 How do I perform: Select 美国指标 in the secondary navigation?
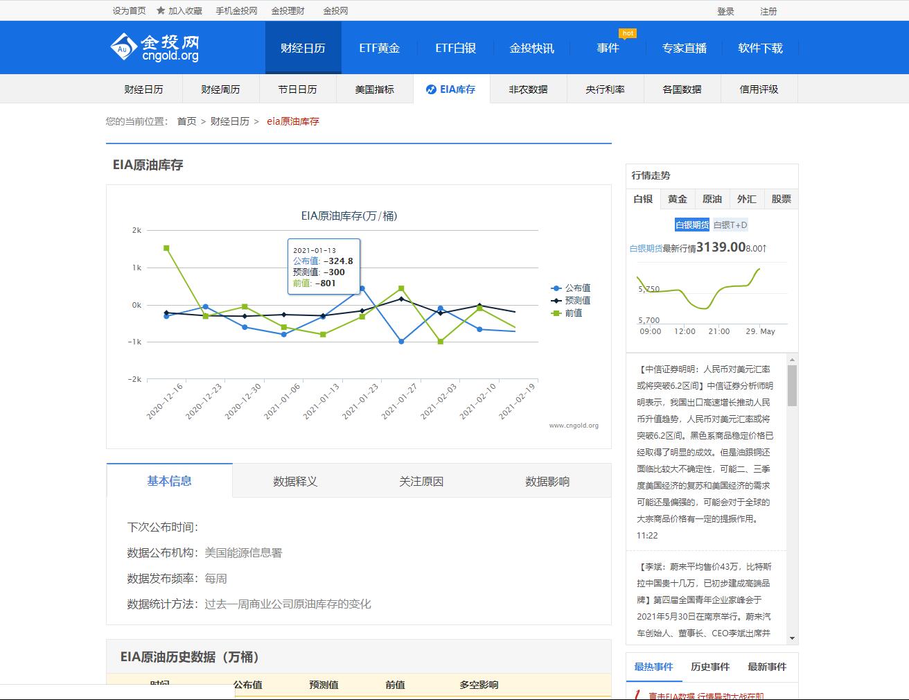[x=374, y=89]
